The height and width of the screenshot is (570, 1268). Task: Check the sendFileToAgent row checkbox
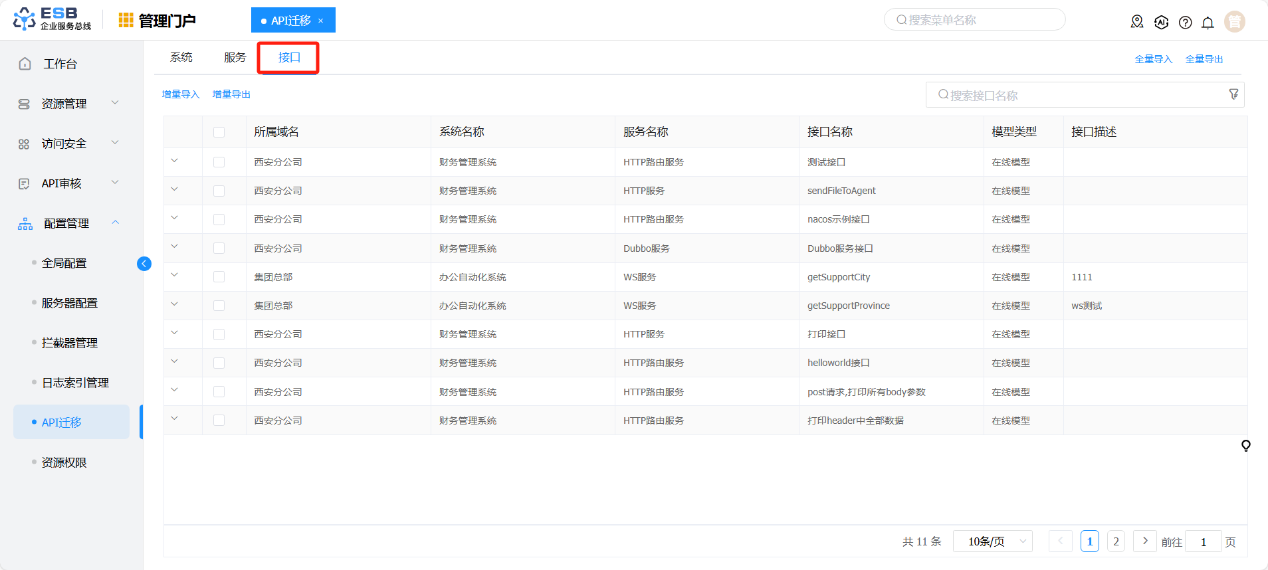(x=219, y=191)
